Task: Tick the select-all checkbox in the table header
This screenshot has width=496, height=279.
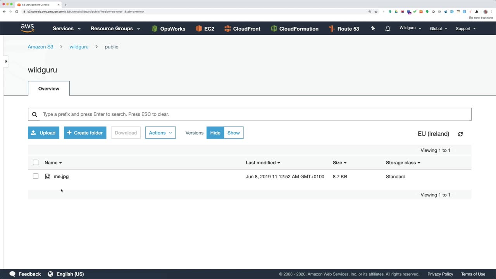Action: pyautogui.click(x=36, y=162)
